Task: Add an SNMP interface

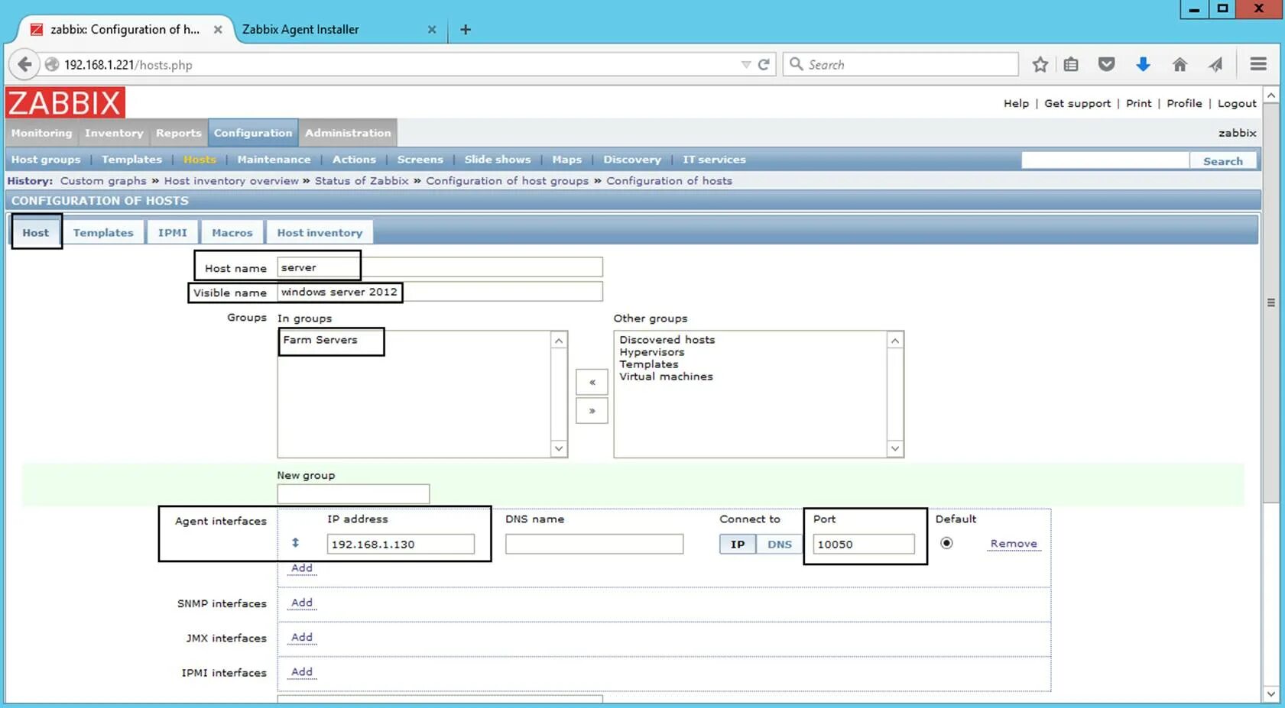Action: coord(302,603)
